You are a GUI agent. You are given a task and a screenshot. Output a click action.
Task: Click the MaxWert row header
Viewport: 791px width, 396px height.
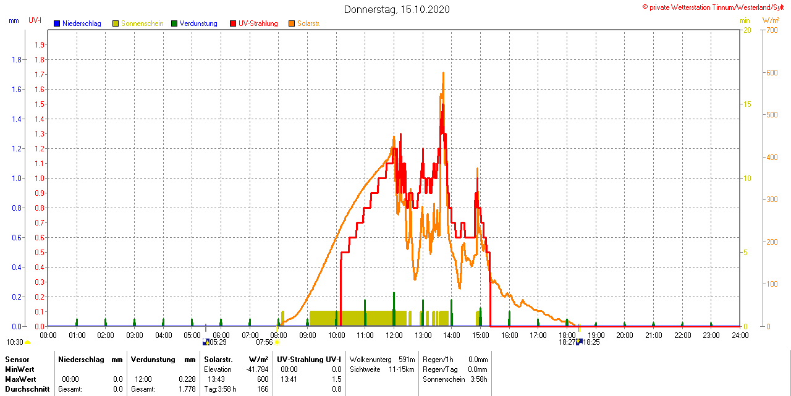click(21, 379)
